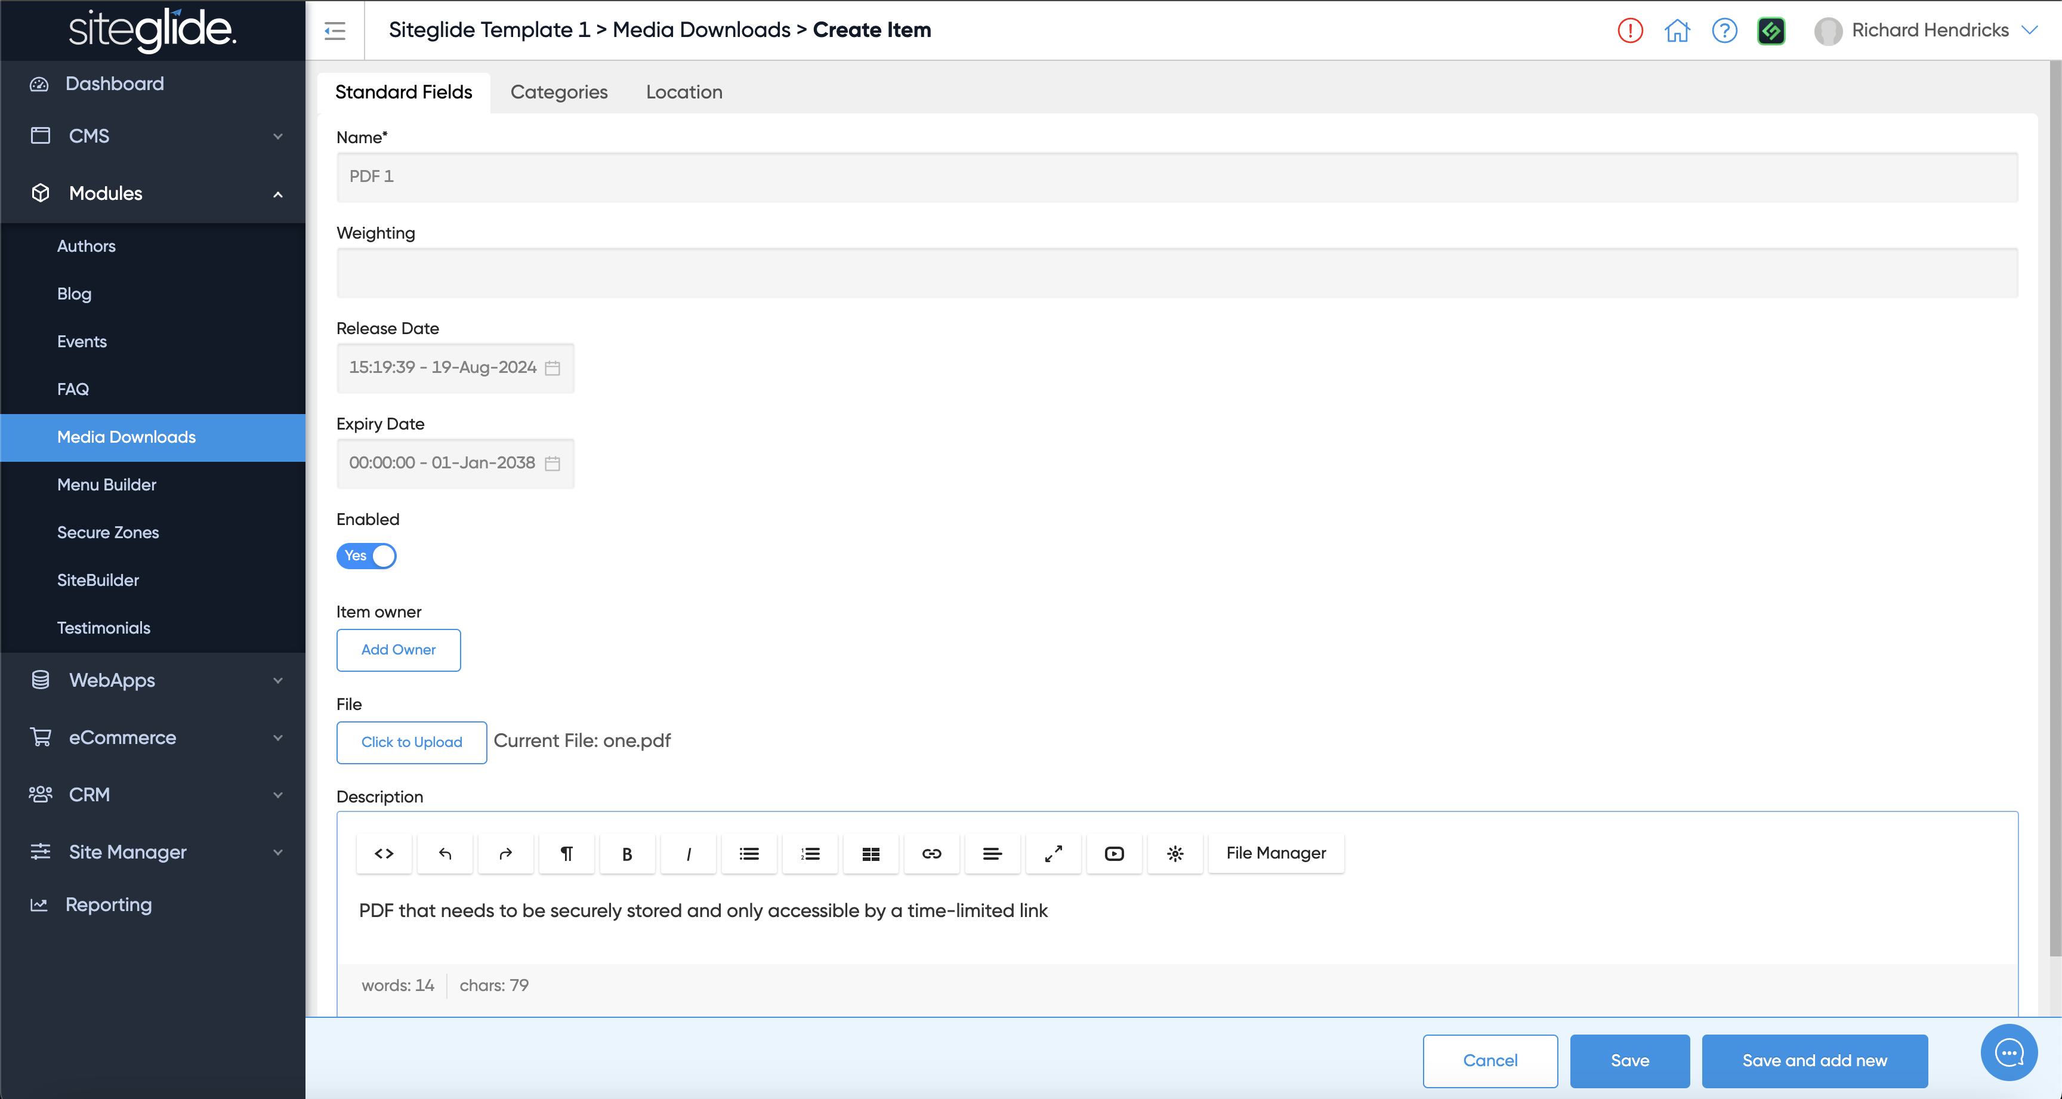Screen dimensions: 2062x1099
Task: Switch to the Location tab
Action: (x=684, y=92)
